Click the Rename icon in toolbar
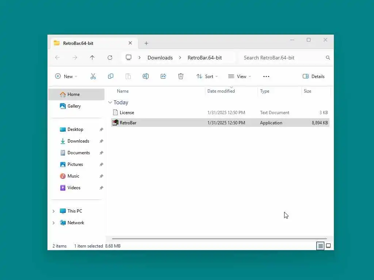This screenshot has height=280, width=374. (x=146, y=76)
